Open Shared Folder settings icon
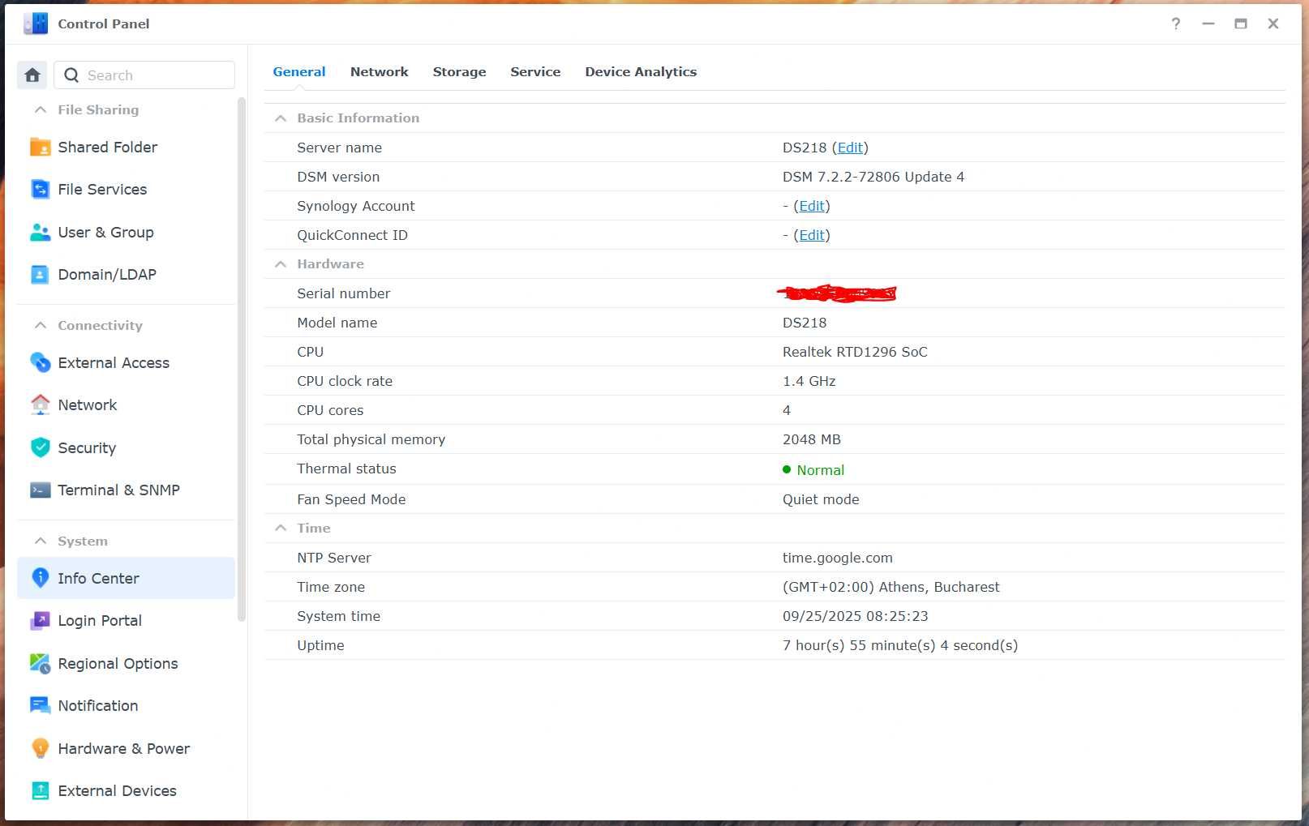This screenshot has width=1309, height=826. click(x=40, y=147)
